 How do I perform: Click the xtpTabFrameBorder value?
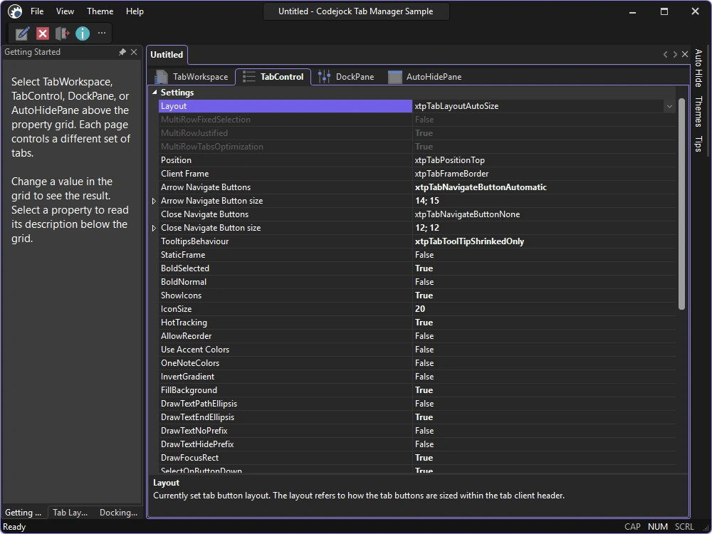pyautogui.click(x=451, y=174)
